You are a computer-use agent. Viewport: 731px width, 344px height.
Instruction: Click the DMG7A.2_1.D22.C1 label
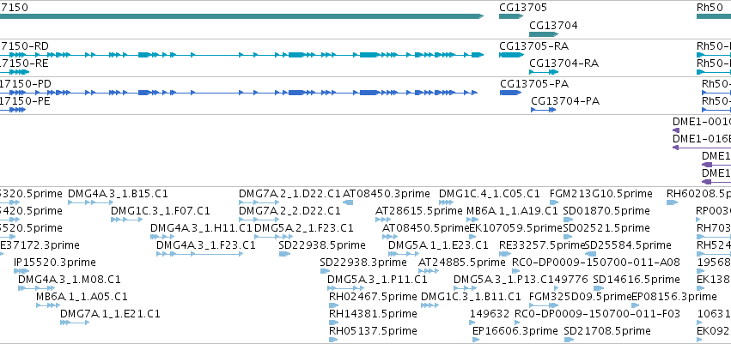[x=290, y=194]
